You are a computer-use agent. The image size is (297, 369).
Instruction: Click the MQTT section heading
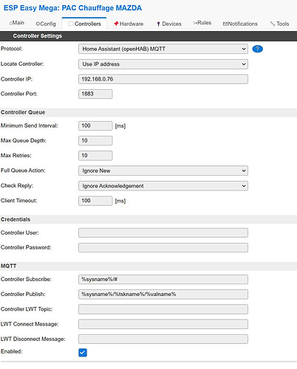(9, 266)
